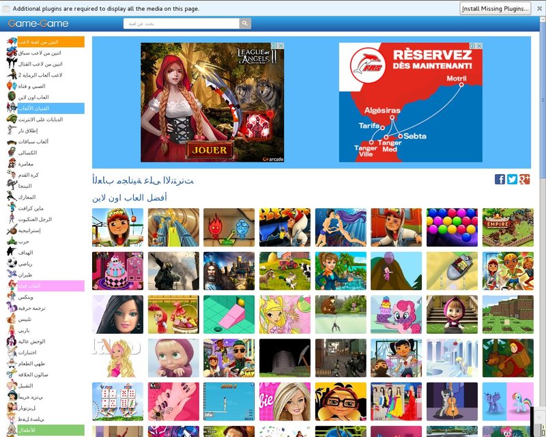
Task: Close the League of Angels ad
Action: click(x=281, y=46)
